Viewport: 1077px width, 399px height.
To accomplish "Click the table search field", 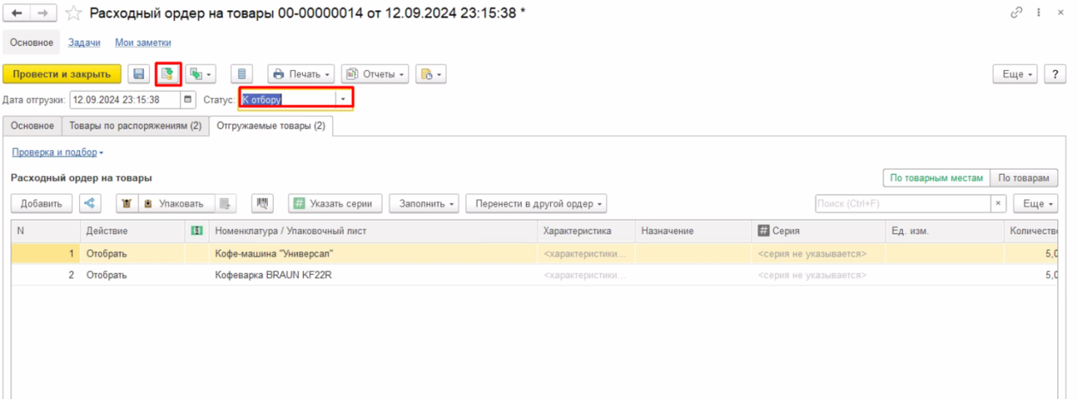I will [x=903, y=203].
